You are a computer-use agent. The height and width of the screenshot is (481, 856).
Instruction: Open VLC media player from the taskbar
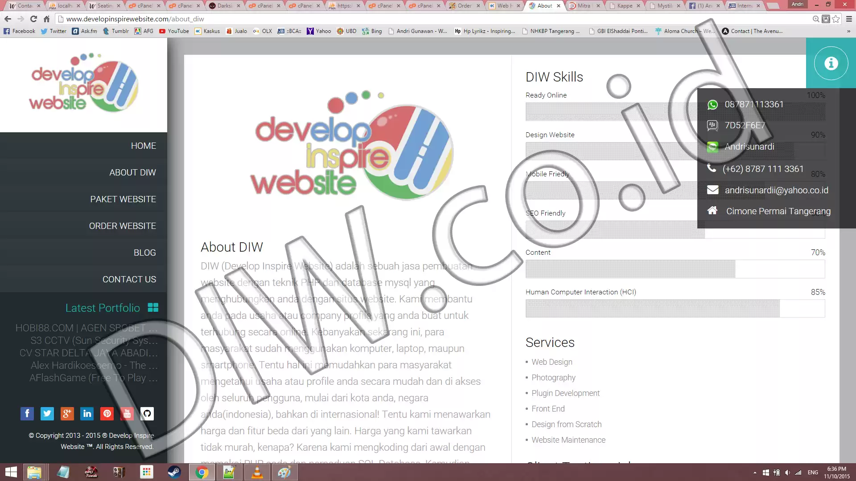(x=257, y=472)
